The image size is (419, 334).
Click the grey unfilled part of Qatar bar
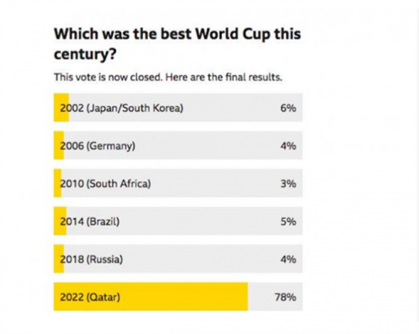tap(261, 297)
